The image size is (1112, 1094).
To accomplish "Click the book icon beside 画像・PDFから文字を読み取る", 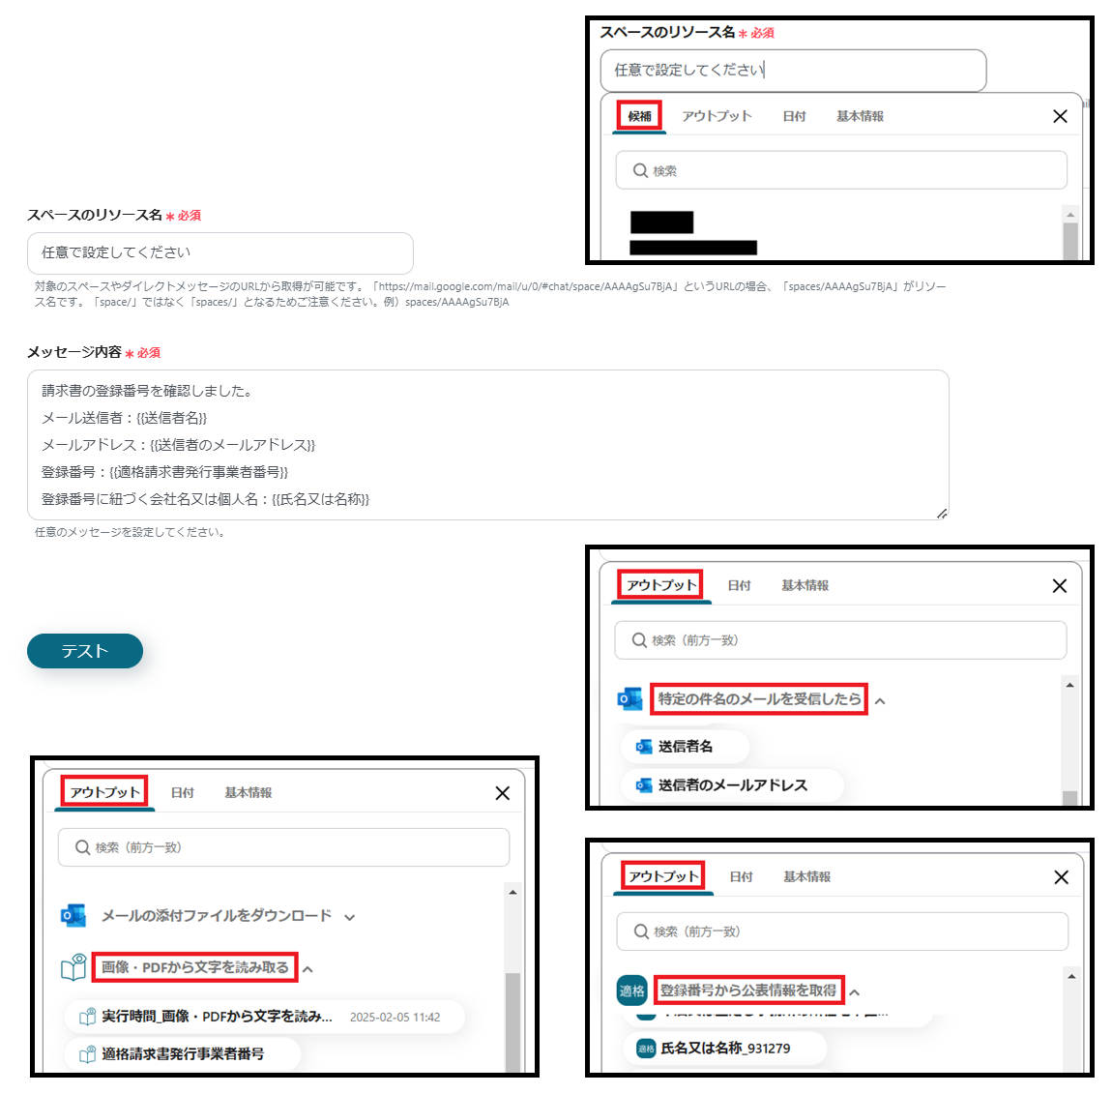I will click(73, 967).
